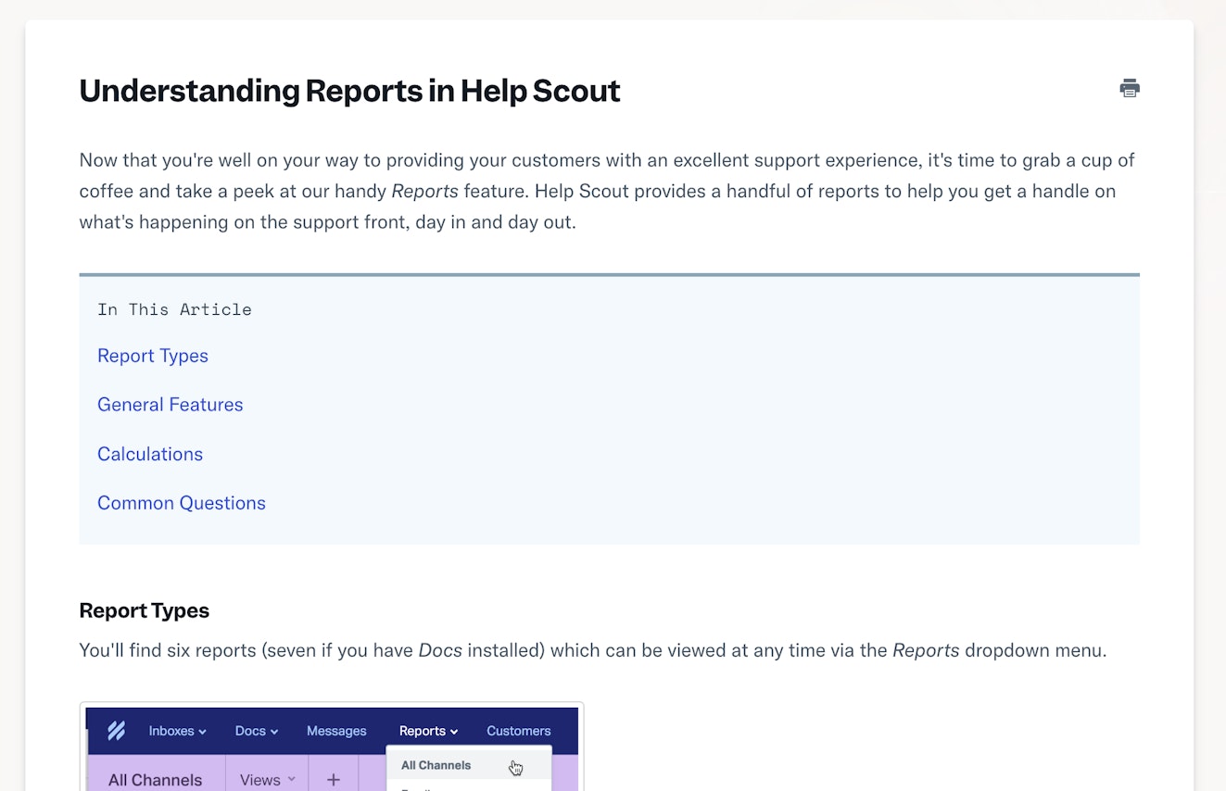The image size is (1226, 791).
Task: Choose All Channels from the Reports dropdown list
Action: [436, 765]
